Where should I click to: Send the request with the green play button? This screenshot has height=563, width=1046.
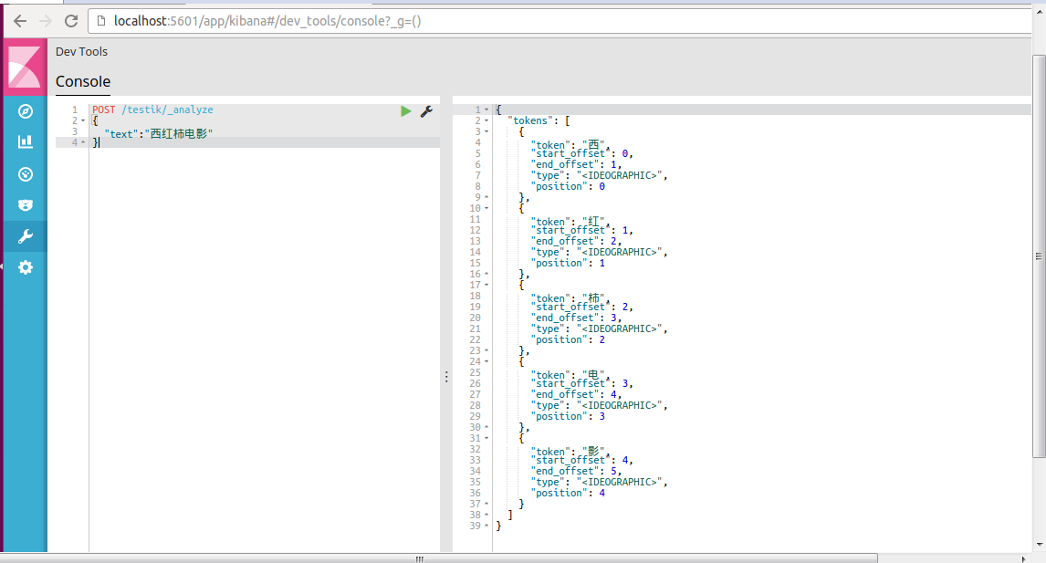[x=405, y=110]
